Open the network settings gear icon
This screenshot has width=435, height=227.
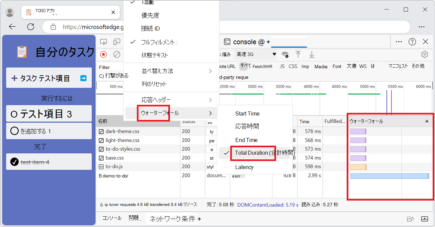coord(424,54)
